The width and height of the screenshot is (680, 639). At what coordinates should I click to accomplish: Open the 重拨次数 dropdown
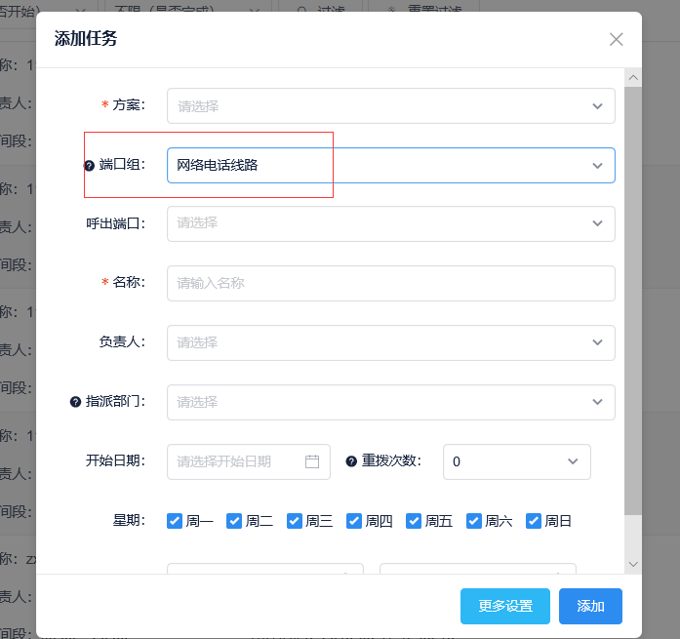tap(516, 461)
